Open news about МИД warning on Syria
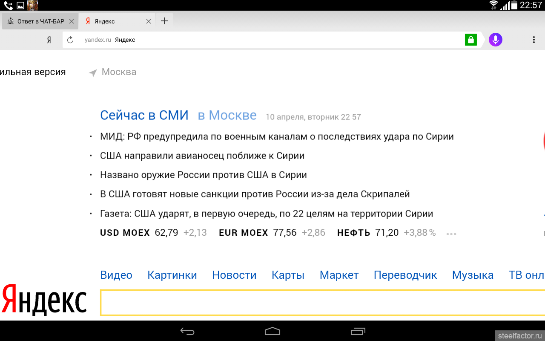This screenshot has width=545, height=341. [277, 137]
